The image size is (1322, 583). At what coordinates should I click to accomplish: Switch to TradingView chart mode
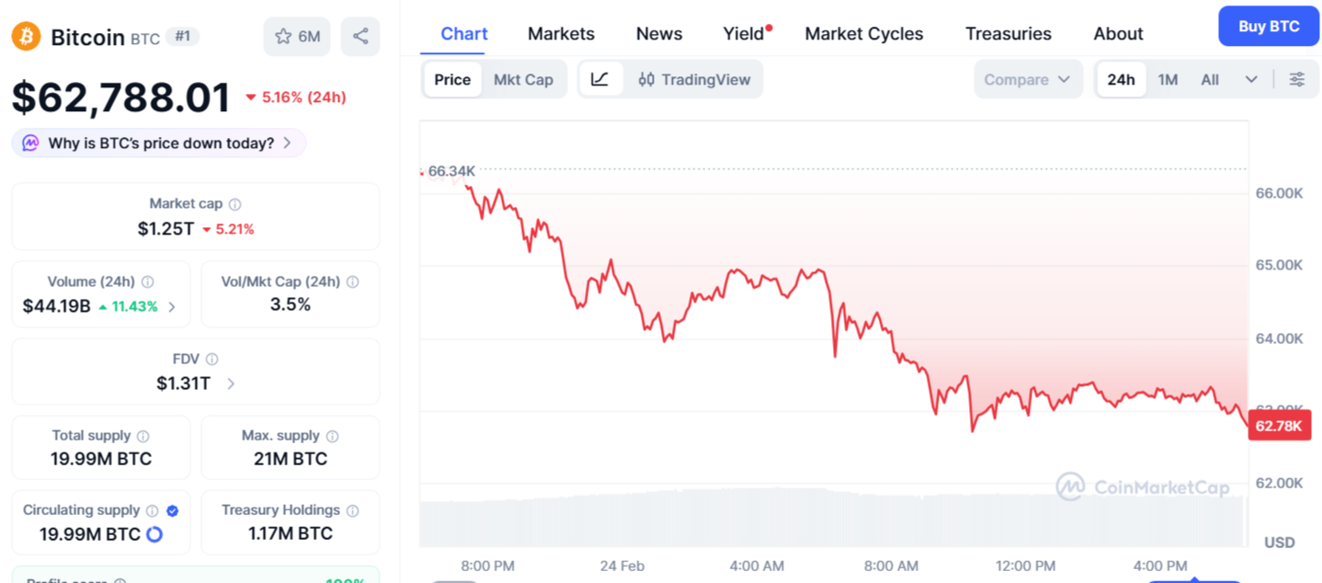(695, 80)
